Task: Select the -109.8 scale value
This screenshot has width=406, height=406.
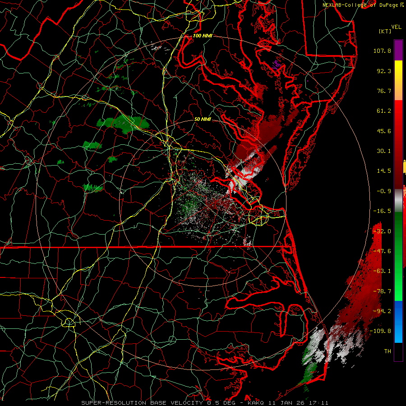Action: click(380, 331)
